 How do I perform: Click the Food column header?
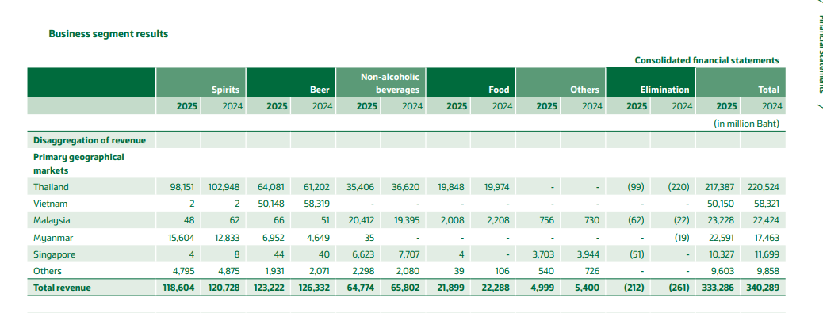click(x=499, y=90)
